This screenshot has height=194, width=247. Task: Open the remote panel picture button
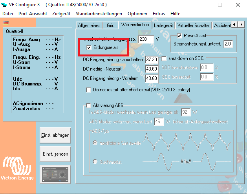(x=55, y=174)
